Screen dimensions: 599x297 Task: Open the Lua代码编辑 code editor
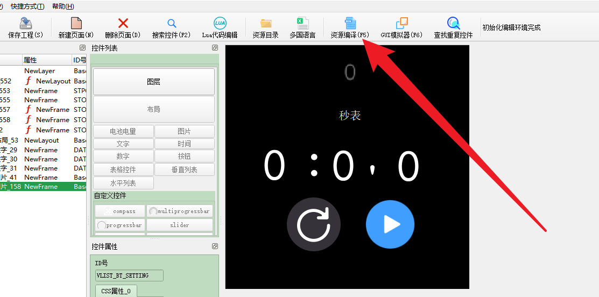tap(220, 27)
